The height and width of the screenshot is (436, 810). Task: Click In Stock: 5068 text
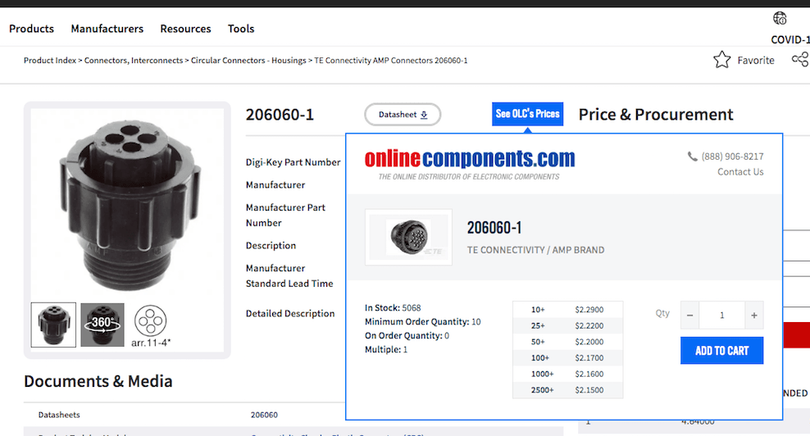[393, 308]
